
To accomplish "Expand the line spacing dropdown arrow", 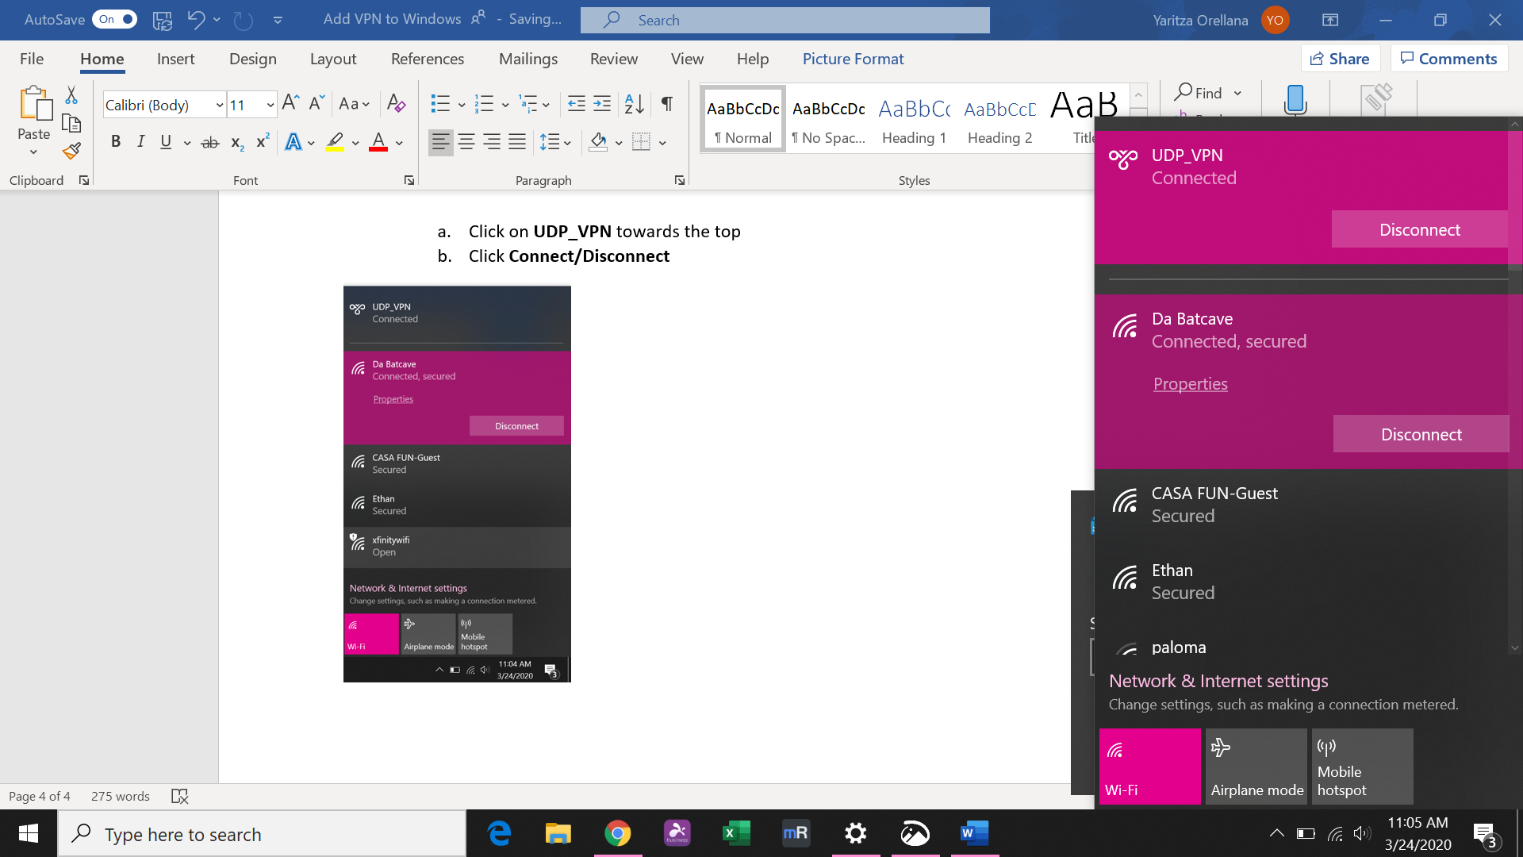I will 568,143.
